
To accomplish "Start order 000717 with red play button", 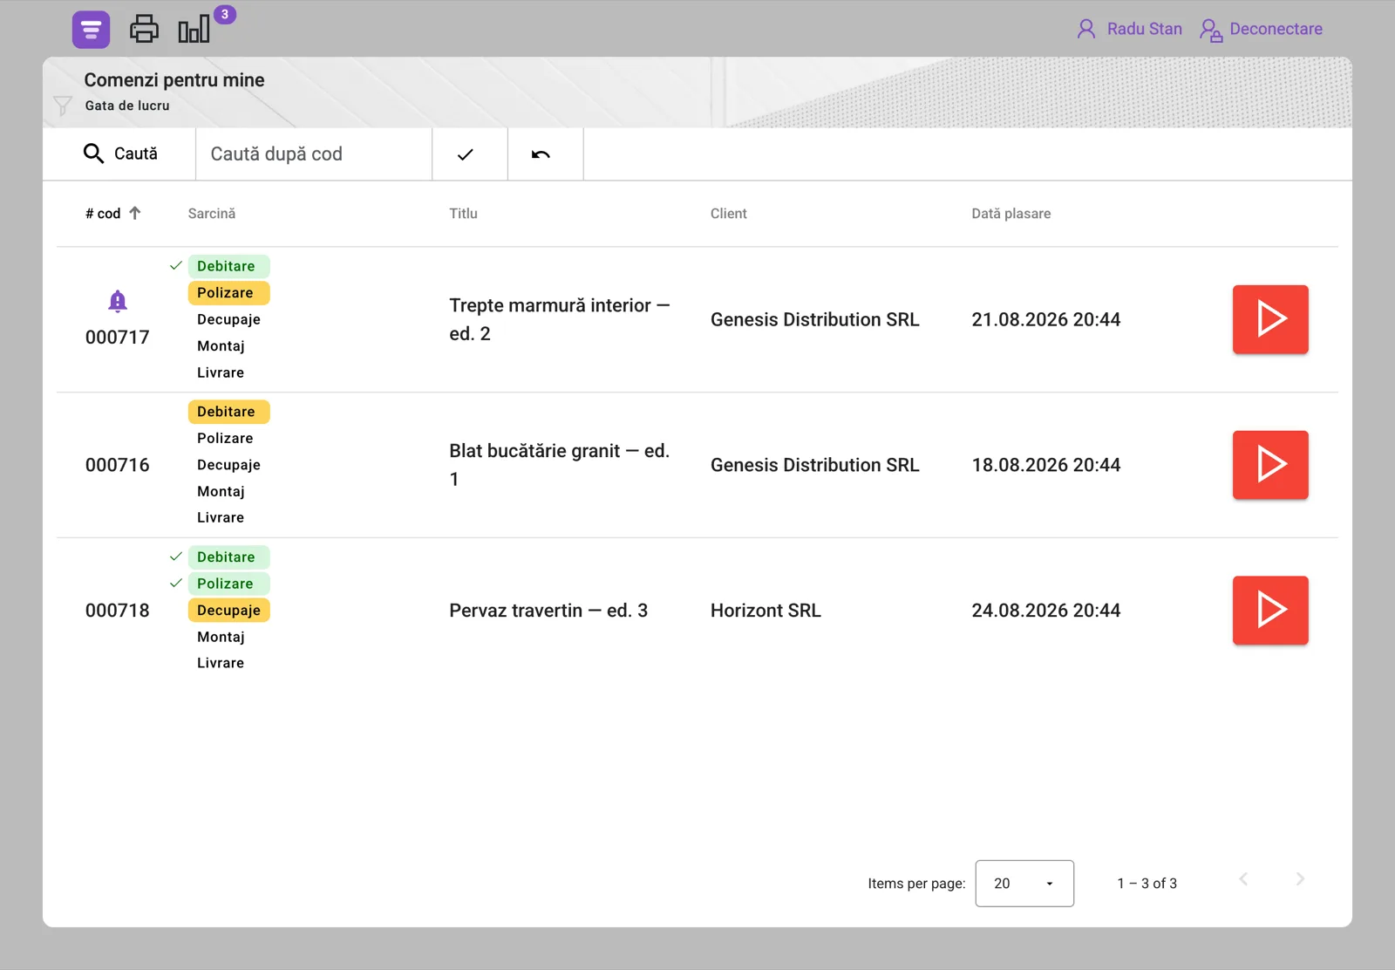I will [x=1270, y=319].
